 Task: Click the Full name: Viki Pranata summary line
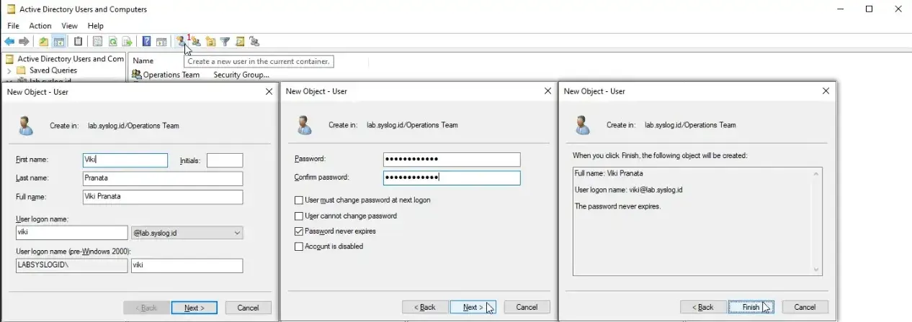[609, 173]
